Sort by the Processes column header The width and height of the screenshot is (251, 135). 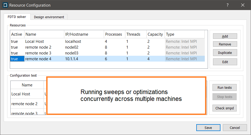[114, 34]
